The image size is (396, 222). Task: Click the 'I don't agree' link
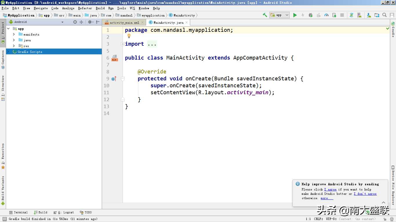(x=365, y=194)
